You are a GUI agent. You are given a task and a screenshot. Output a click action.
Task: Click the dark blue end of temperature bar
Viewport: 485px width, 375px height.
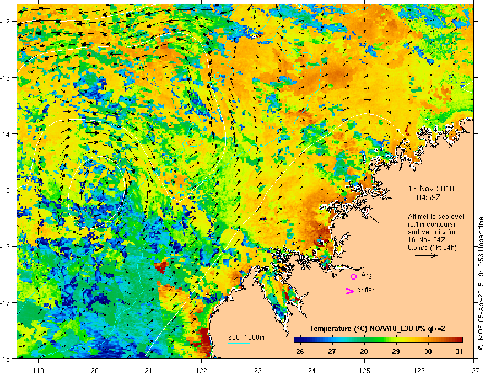click(x=298, y=340)
